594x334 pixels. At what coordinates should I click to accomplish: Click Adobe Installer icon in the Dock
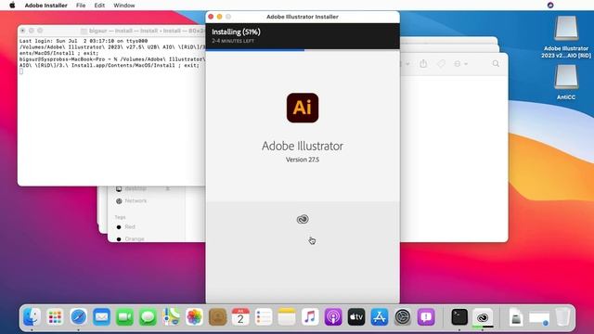click(x=483, y=317)
